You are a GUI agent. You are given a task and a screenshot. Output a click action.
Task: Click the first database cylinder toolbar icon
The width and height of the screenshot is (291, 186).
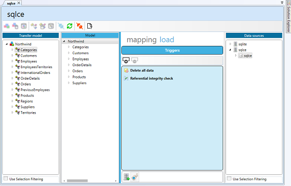24,26
